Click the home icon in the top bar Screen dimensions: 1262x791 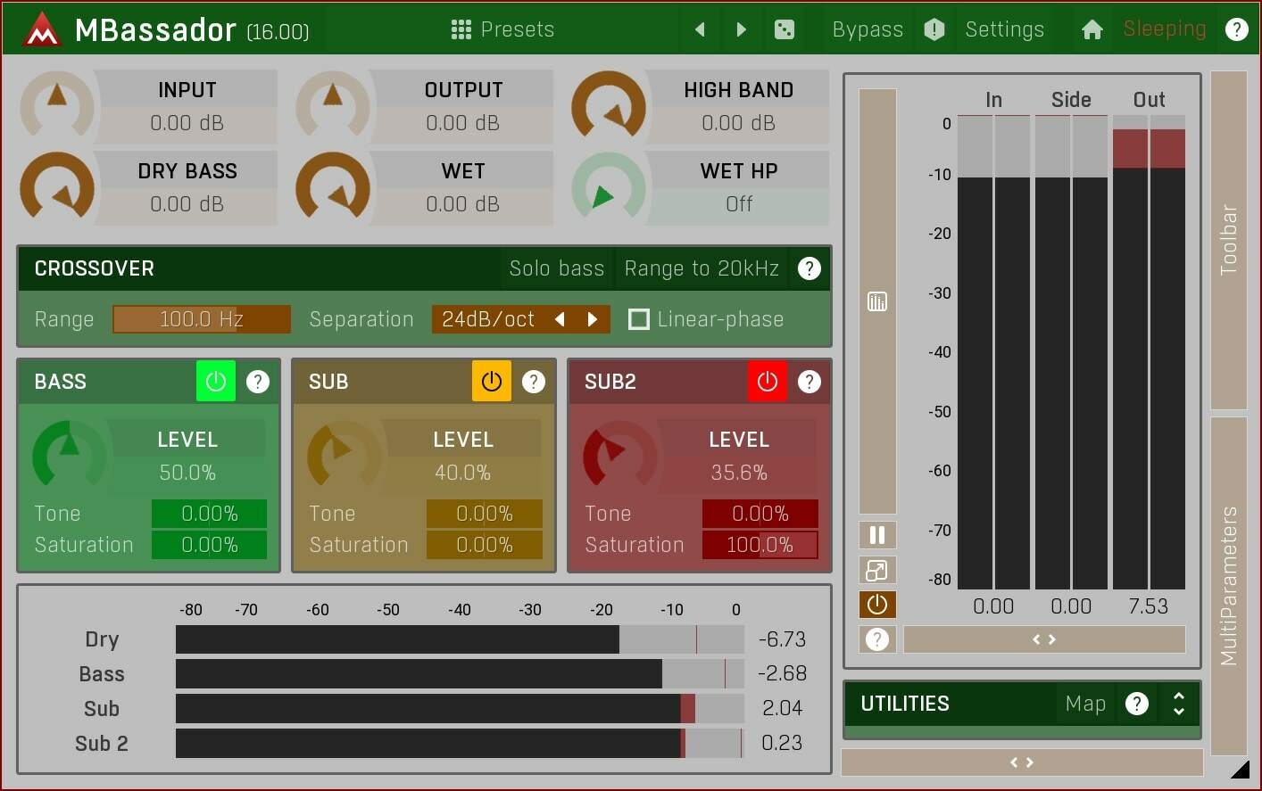tap(1092, 29)
